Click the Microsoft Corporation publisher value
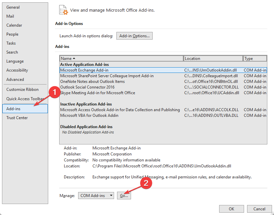Screen dimensions: 274x215 [112, 154]
